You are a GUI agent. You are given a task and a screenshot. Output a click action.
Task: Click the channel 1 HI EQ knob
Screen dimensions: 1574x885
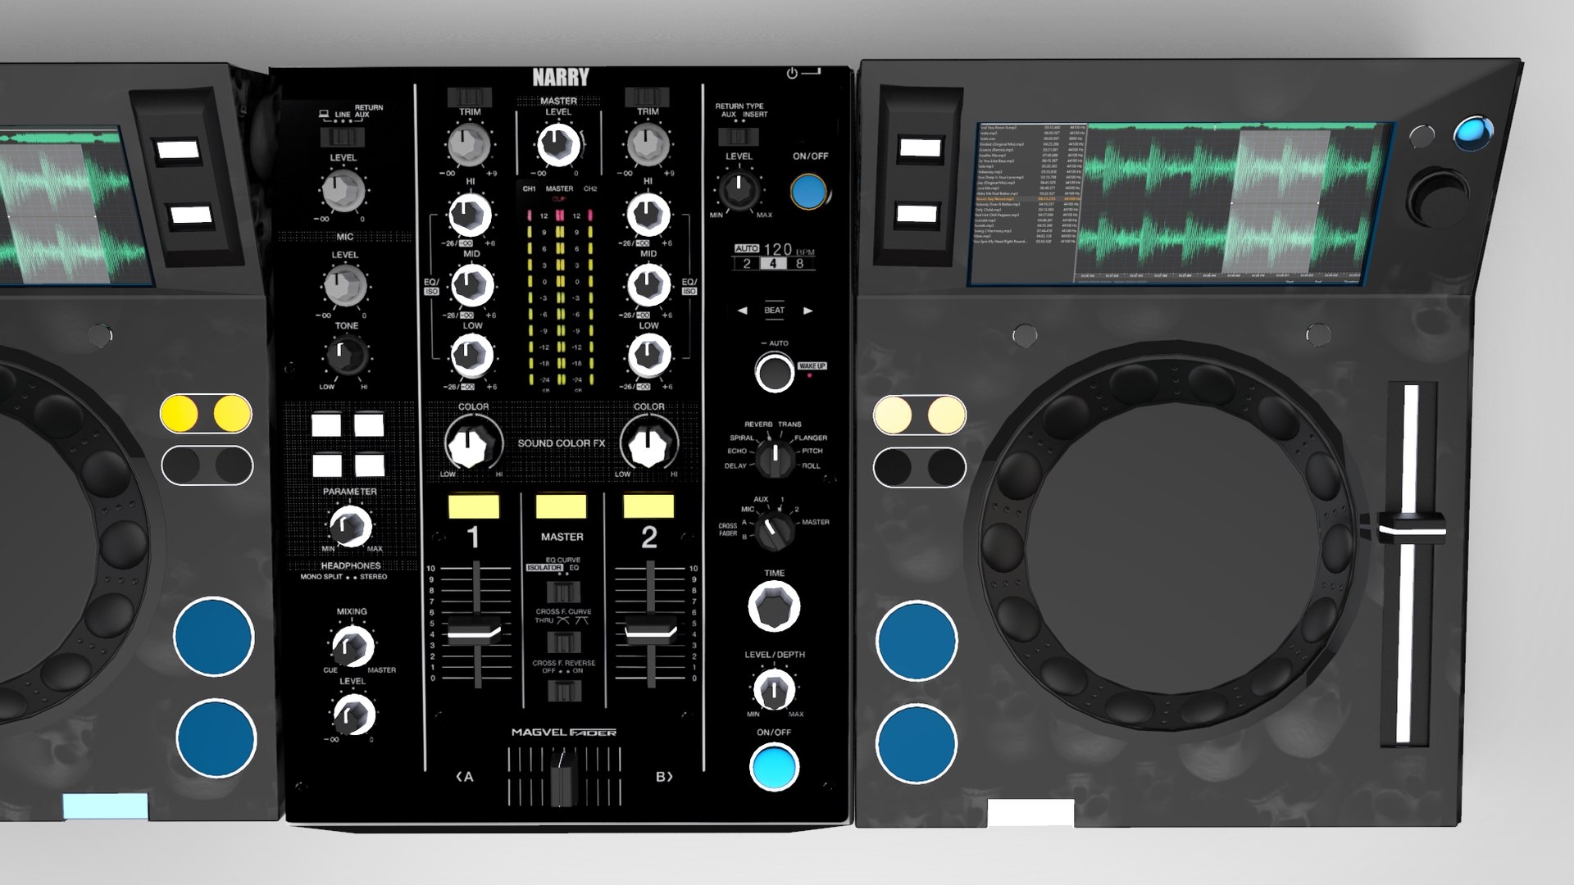470,215
